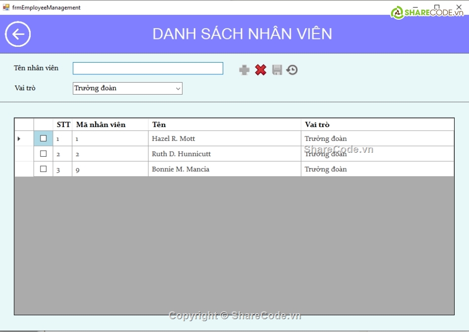Click the back arrow circle button
469x332 pixels.
(x=18, y=34)
